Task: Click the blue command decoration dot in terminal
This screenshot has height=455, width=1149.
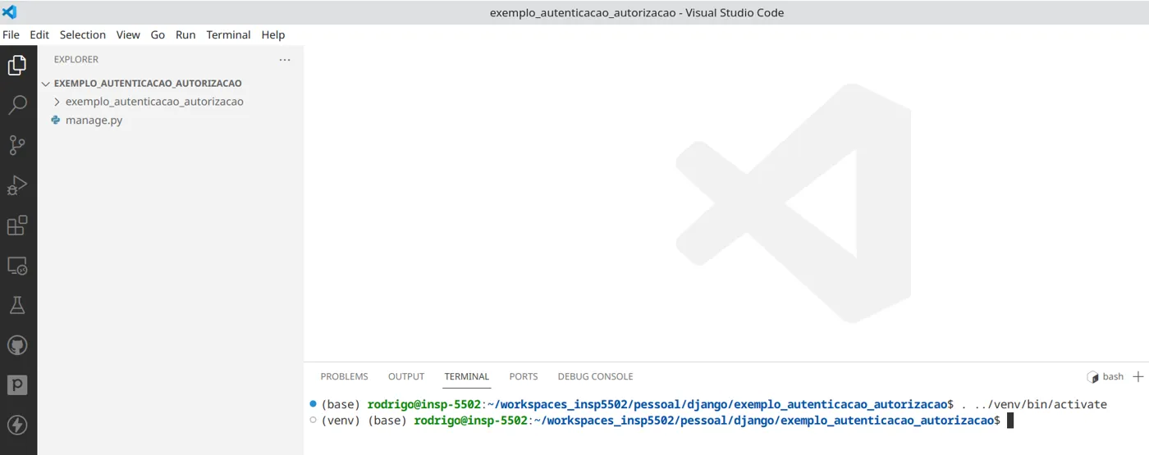Action: coord(314,403)
